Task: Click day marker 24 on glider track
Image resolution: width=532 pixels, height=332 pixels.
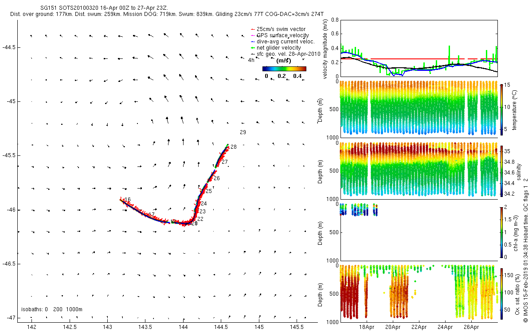Action: pyautogui.click(x=204, y=204)
